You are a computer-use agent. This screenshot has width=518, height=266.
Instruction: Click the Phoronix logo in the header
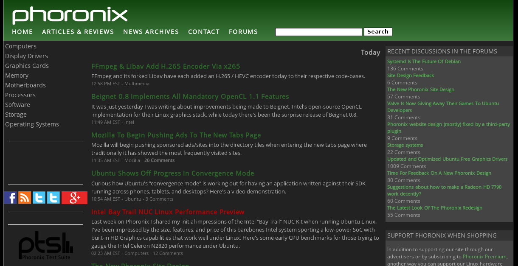pos(70,15)
